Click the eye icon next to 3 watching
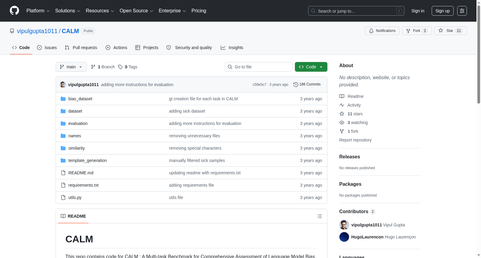This screenshot has height=258, width=481. click(x=342, y=123)
